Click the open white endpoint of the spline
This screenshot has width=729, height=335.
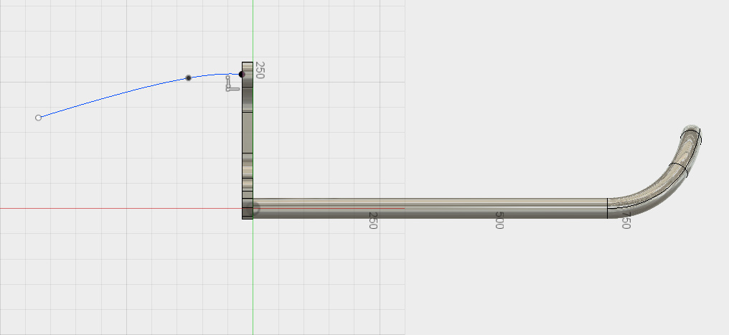(39, 118)
